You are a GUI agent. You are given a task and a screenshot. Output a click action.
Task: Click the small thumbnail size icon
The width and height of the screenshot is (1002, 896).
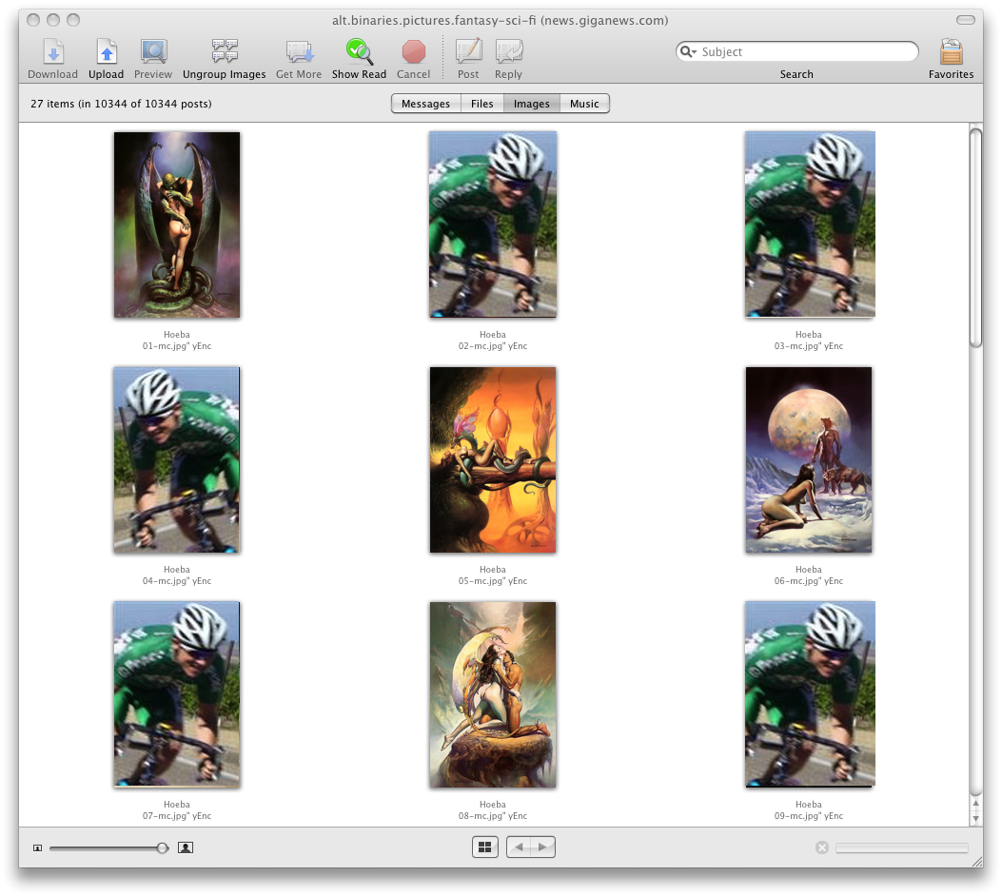38,848
